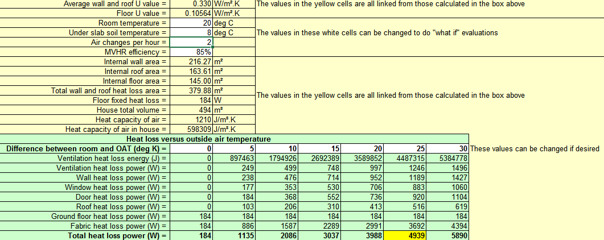Click the Internal roof area 163.61 cell
604x240 pixels.
click(191, 71)
